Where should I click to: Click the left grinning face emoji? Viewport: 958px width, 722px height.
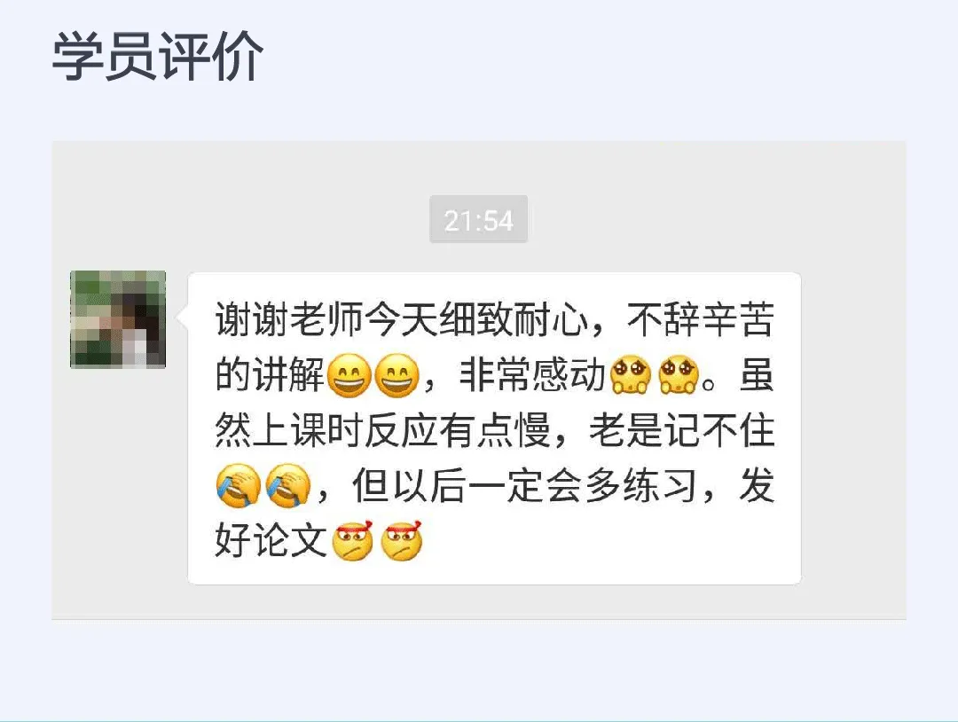pyautogui.click(x=349, y=375)
